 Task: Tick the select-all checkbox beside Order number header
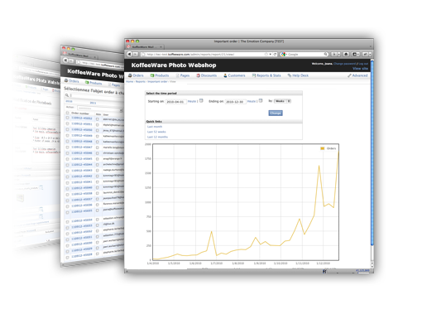[67, 113]
